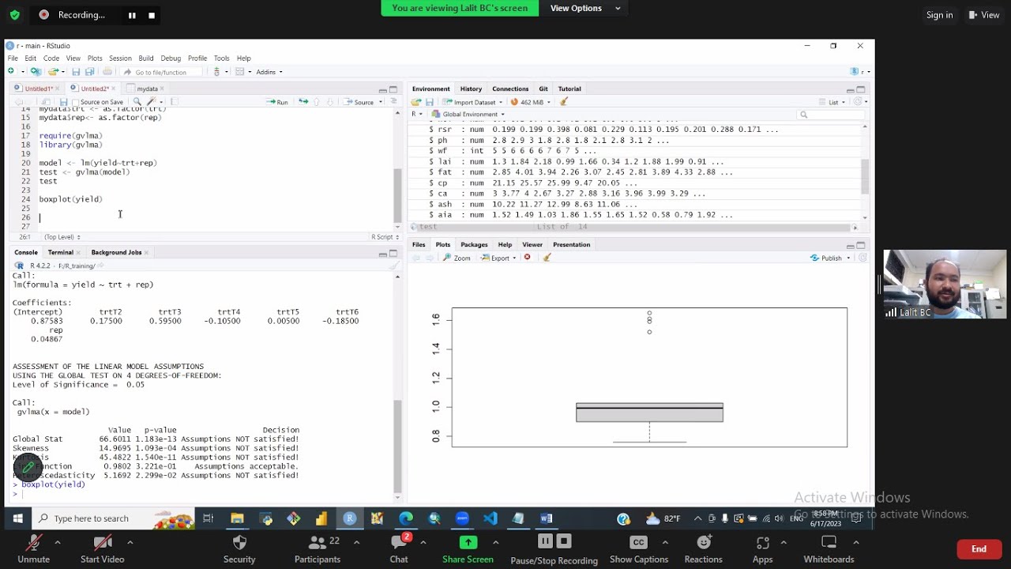The width and height of the screenshot is (1011, 569).
Task: Open the Session menu in the menu bar
Action: (x=120, y=58)
